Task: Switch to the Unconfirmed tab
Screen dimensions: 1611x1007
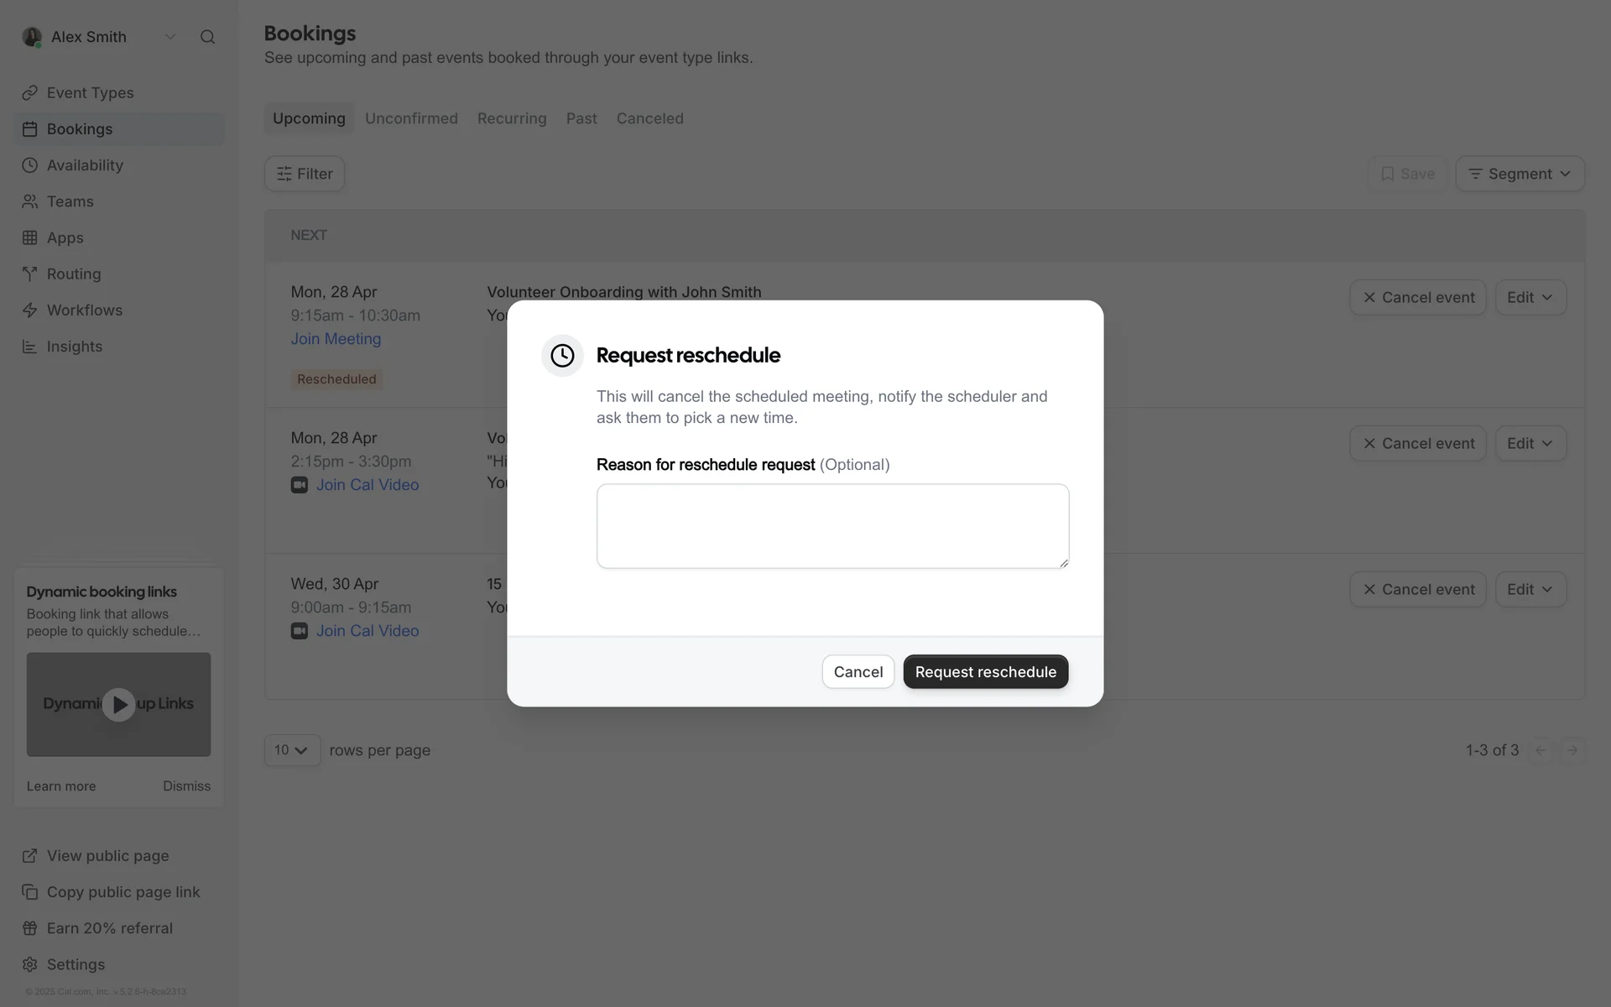Action: [411, 118]
